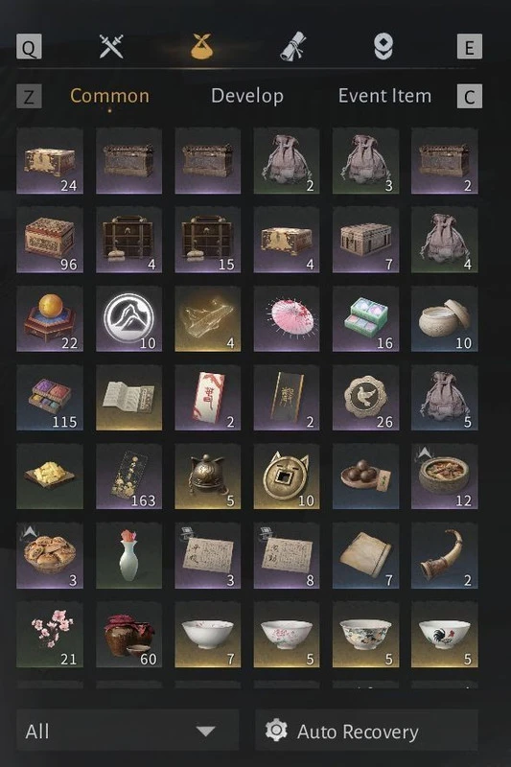Click the Auto Recovery button
The height and width of the screenshot is (767, 511).
366,731
